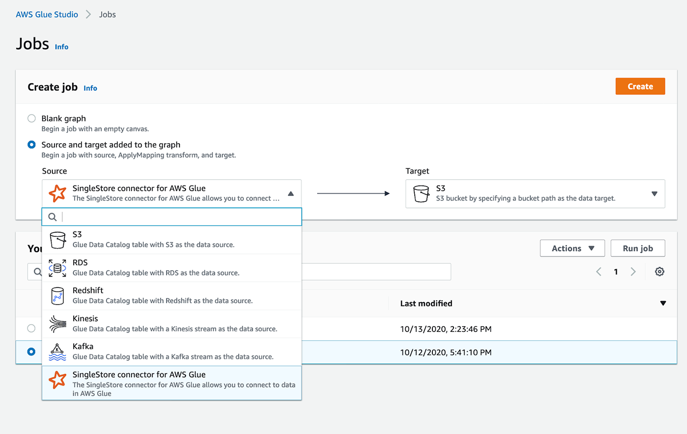Open Info link next to Create job

90,88
